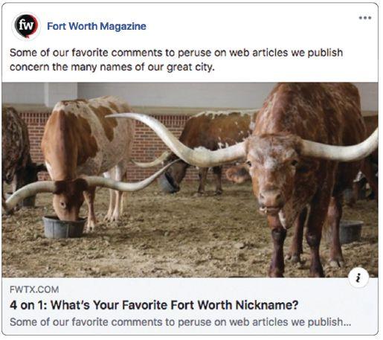Image resolution: width=383 pixels, height=340 pixels.
Task: Click the fw profile avatar logo
Action: 26,26
